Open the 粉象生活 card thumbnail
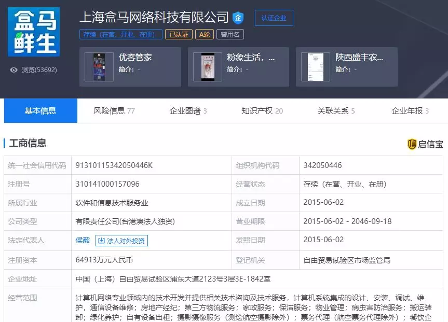448x322 pixels. tap(208, 67)
